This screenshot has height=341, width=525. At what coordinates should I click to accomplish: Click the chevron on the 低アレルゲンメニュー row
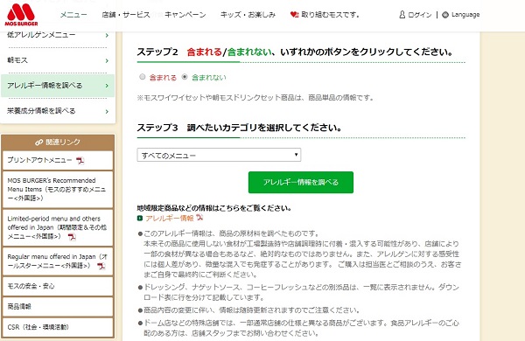click(107, 35)
